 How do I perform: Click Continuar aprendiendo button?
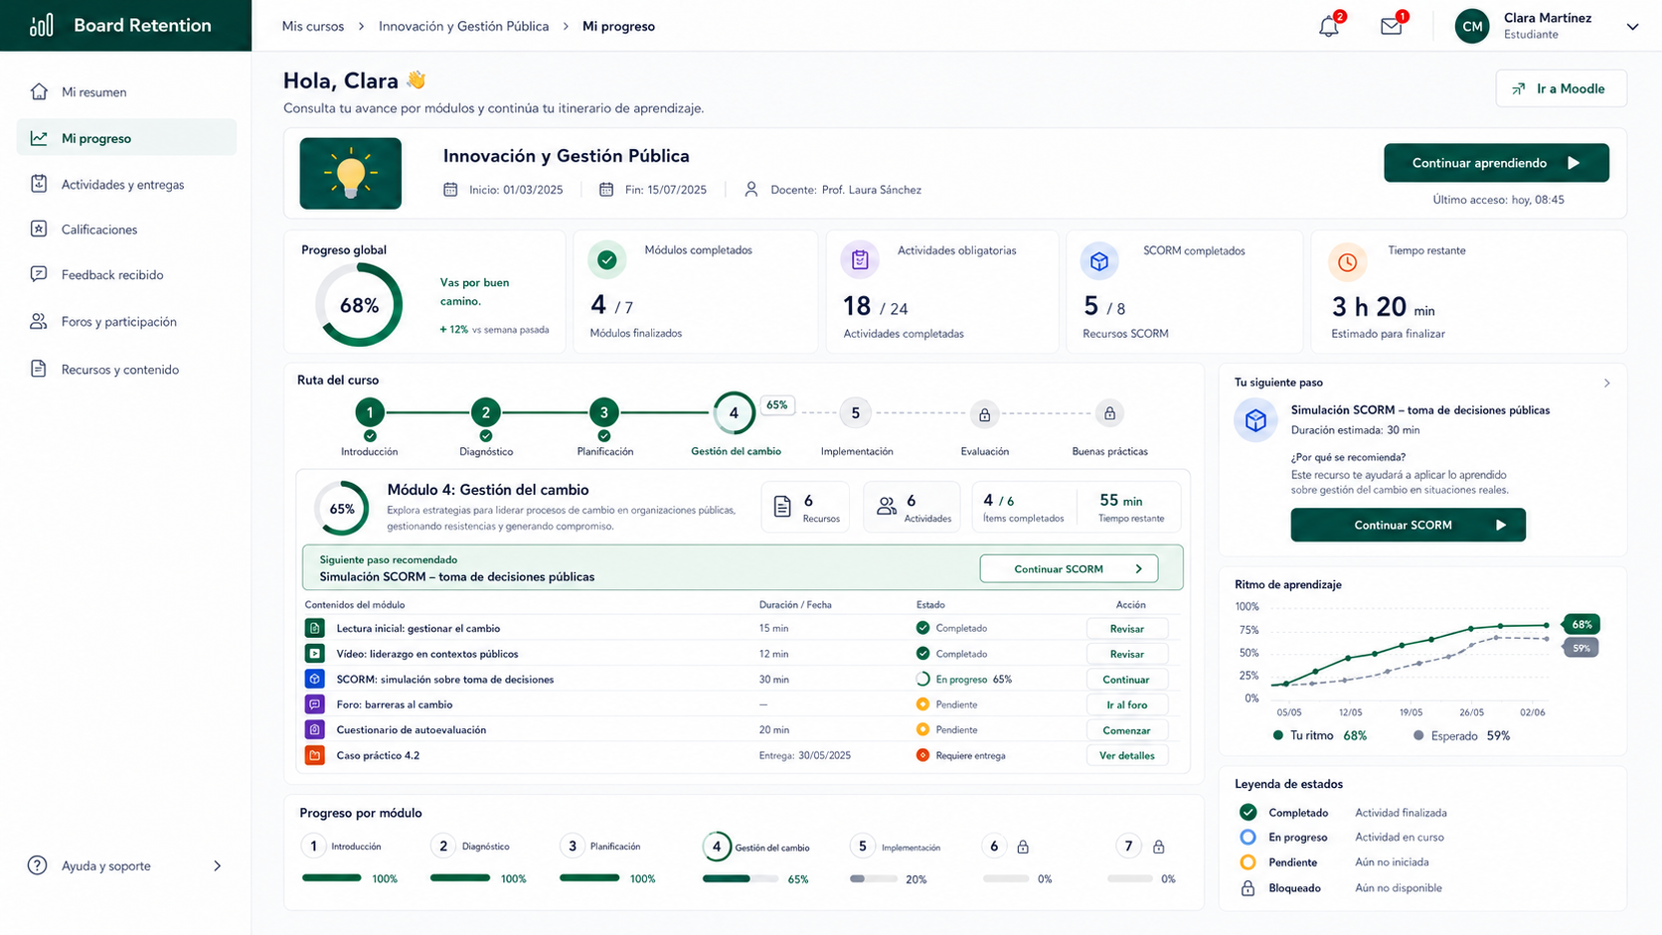(x=1496, y=163)
